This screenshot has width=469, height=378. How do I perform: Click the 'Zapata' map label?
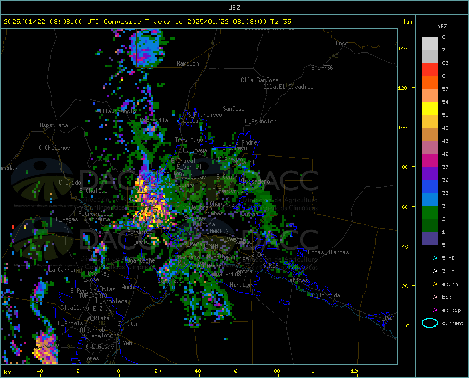(x=128, y=324)
